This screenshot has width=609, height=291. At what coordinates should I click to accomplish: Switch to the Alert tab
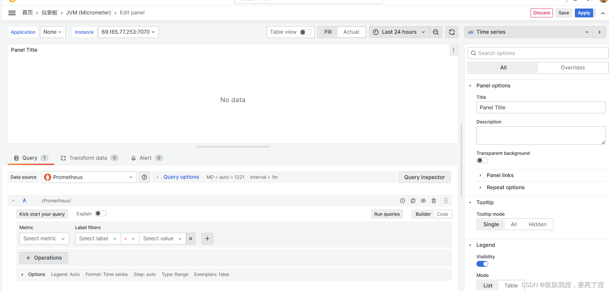click(147, 158)
